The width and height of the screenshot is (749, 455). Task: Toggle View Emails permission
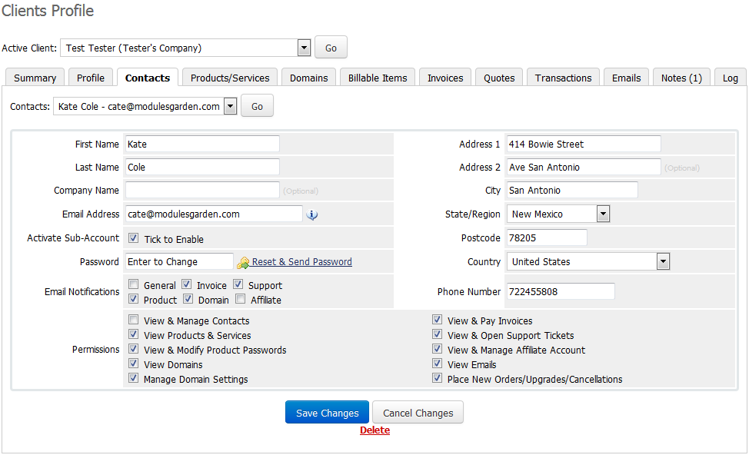[x=437, y=364]
